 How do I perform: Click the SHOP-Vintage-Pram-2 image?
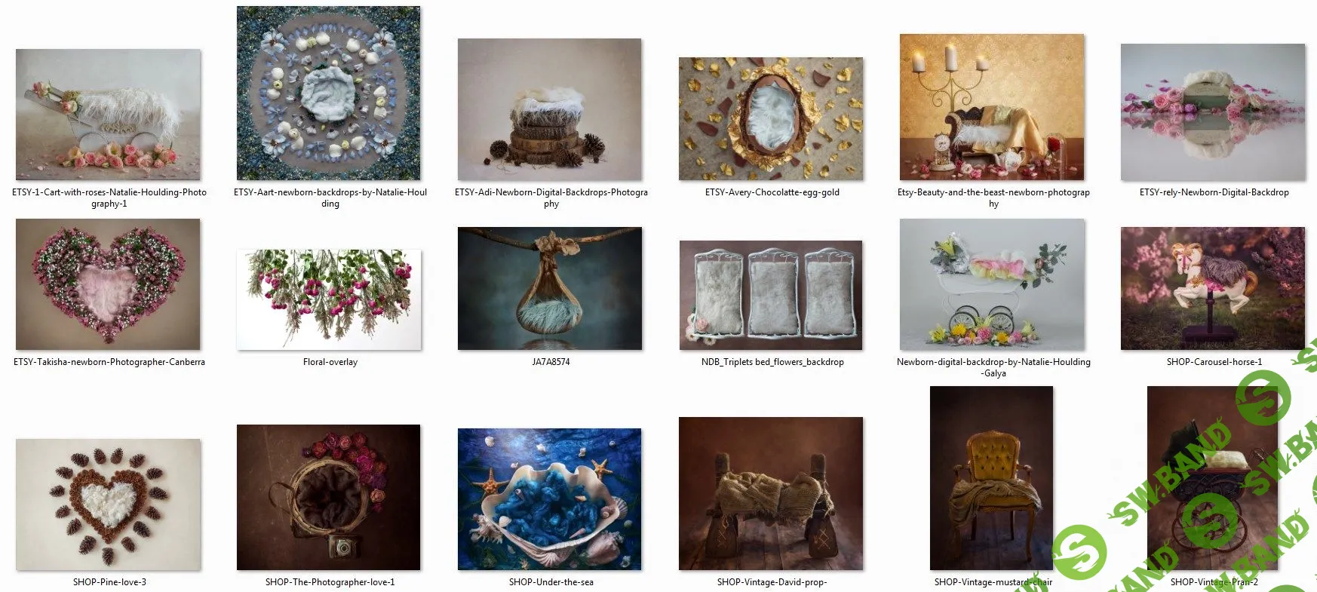coord(1212,478)
